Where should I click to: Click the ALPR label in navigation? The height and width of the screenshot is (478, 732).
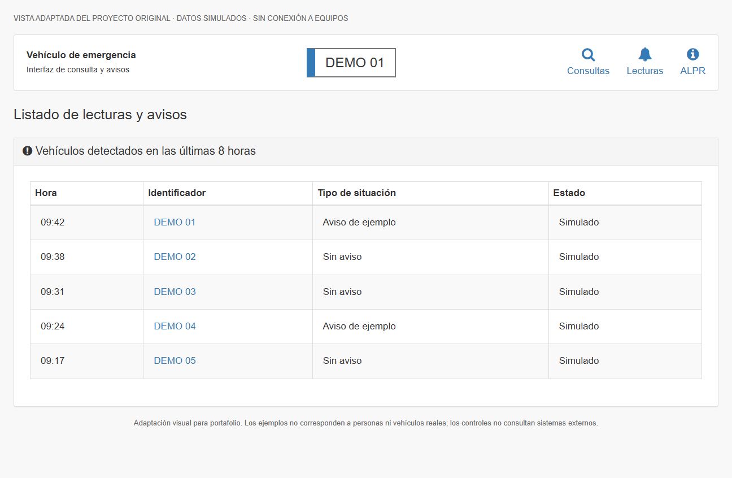point(692,71)
